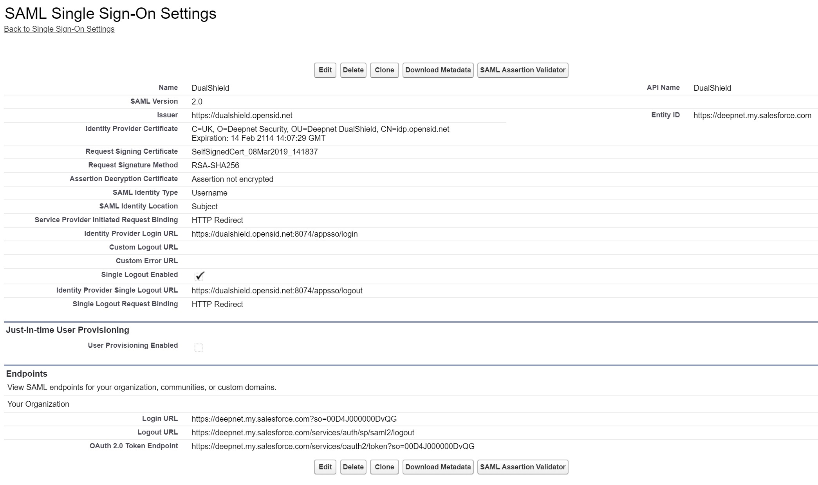Viewport: 818px width, 485px height.
Task: Open top SAML Assertion Validator
Action: point(522,70)
